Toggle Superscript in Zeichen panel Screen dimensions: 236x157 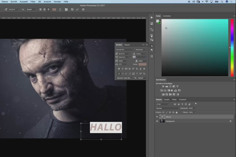(133, 69)
